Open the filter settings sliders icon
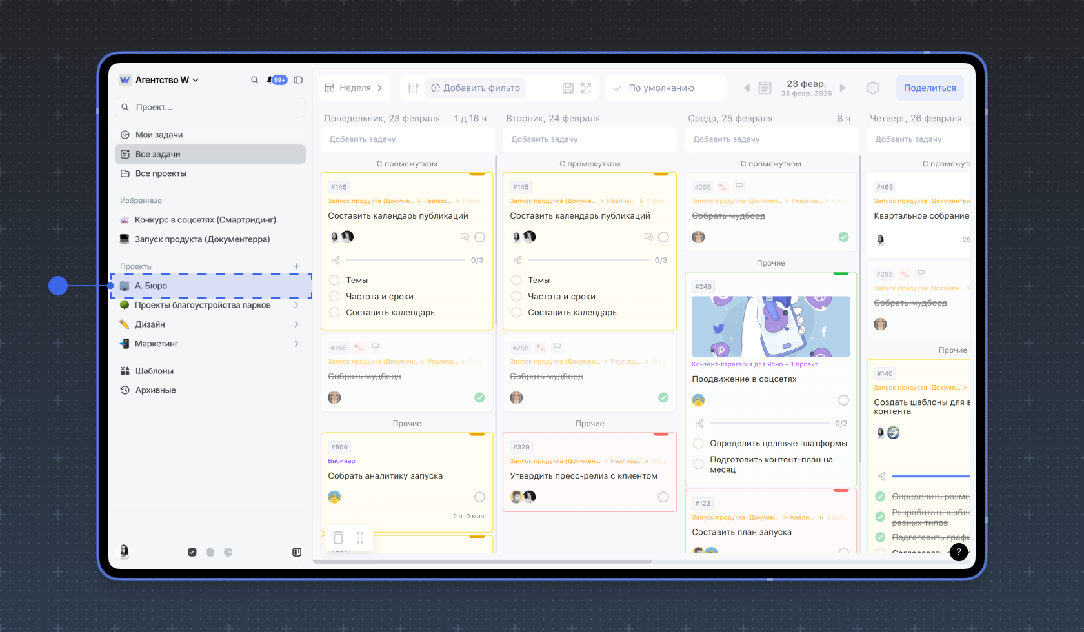The width and height of the screenshot is (1084, 632). click(413, 88)
